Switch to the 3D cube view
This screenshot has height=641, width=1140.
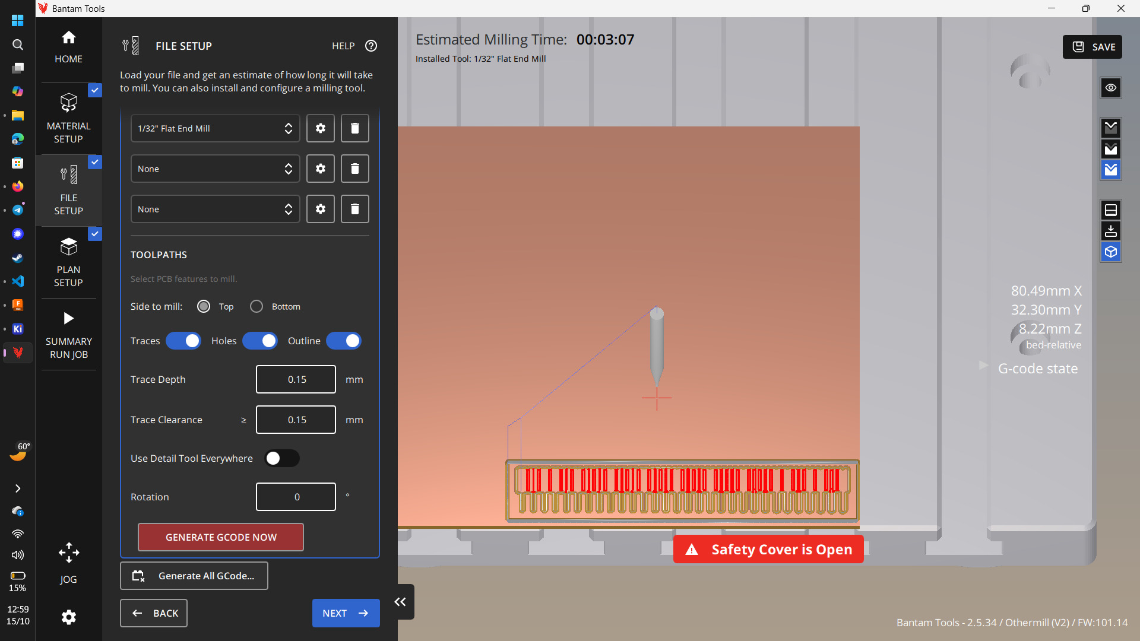1111,252
